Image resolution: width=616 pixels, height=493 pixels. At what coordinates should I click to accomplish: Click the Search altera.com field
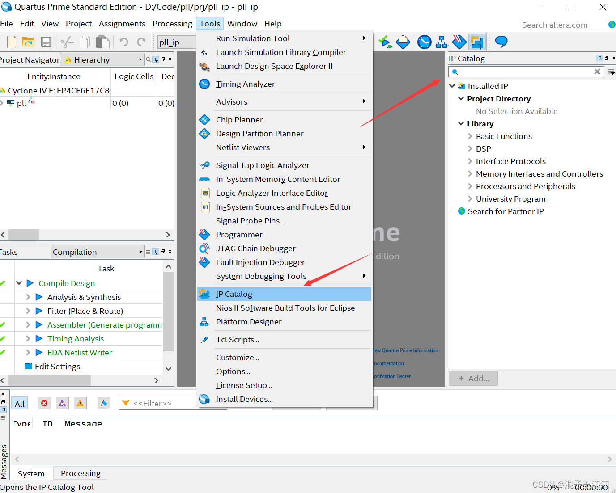(x=564, y=25)
